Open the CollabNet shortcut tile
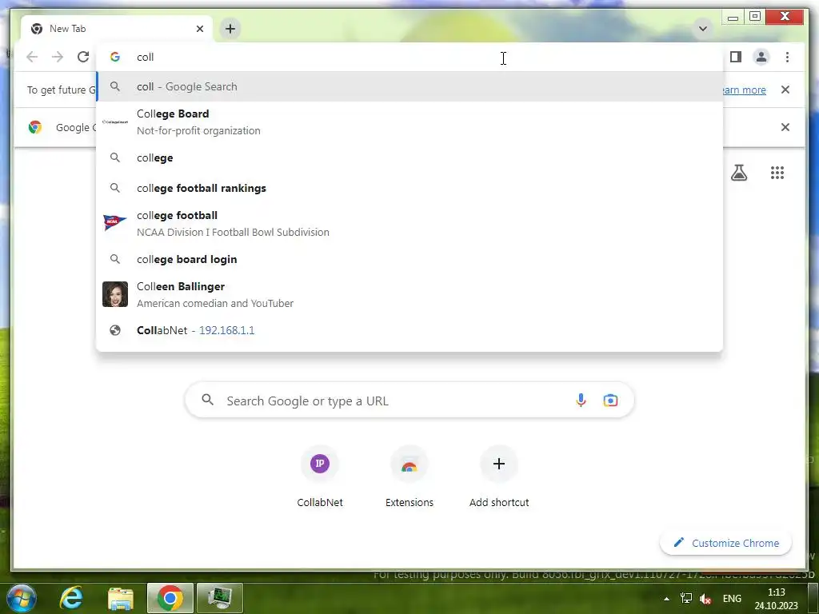 point(320,476)
